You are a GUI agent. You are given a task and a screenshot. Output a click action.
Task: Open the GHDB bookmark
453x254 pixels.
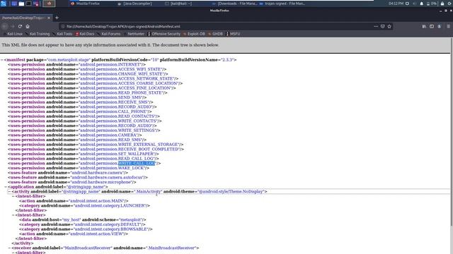[x=215, y=34]
